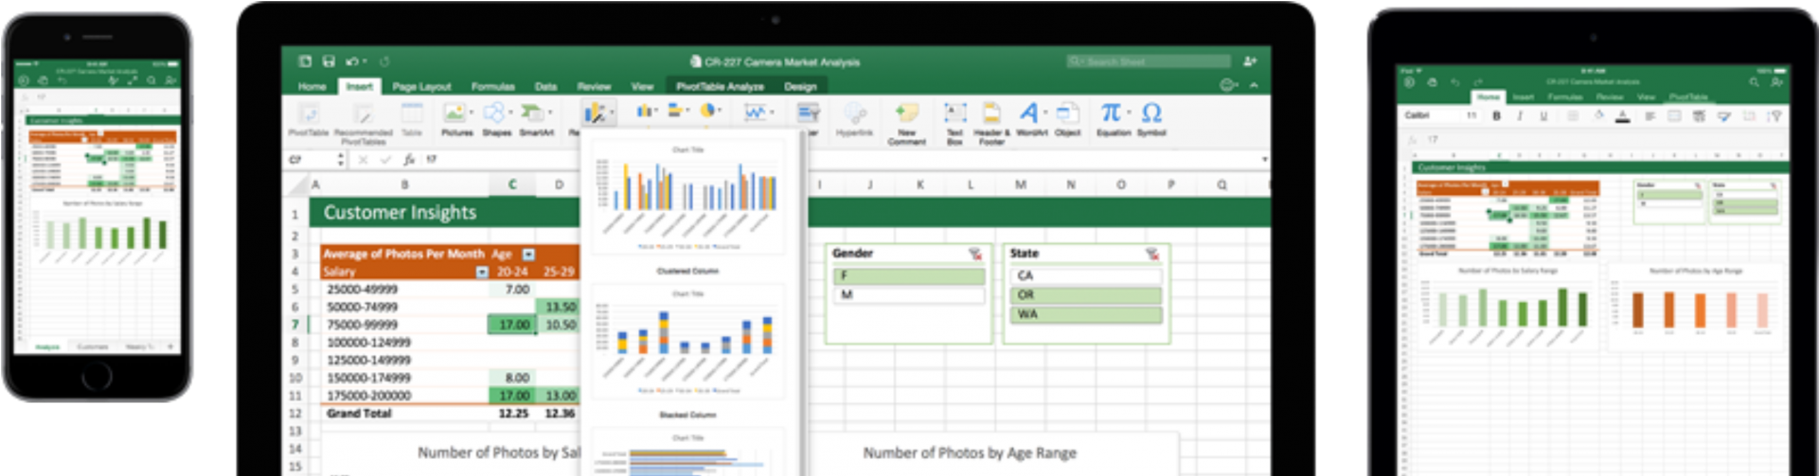Image resolution: width=1819 pixels, height=476 pixels.
Task: Click the Text Box icon
Action: [954, 116]
